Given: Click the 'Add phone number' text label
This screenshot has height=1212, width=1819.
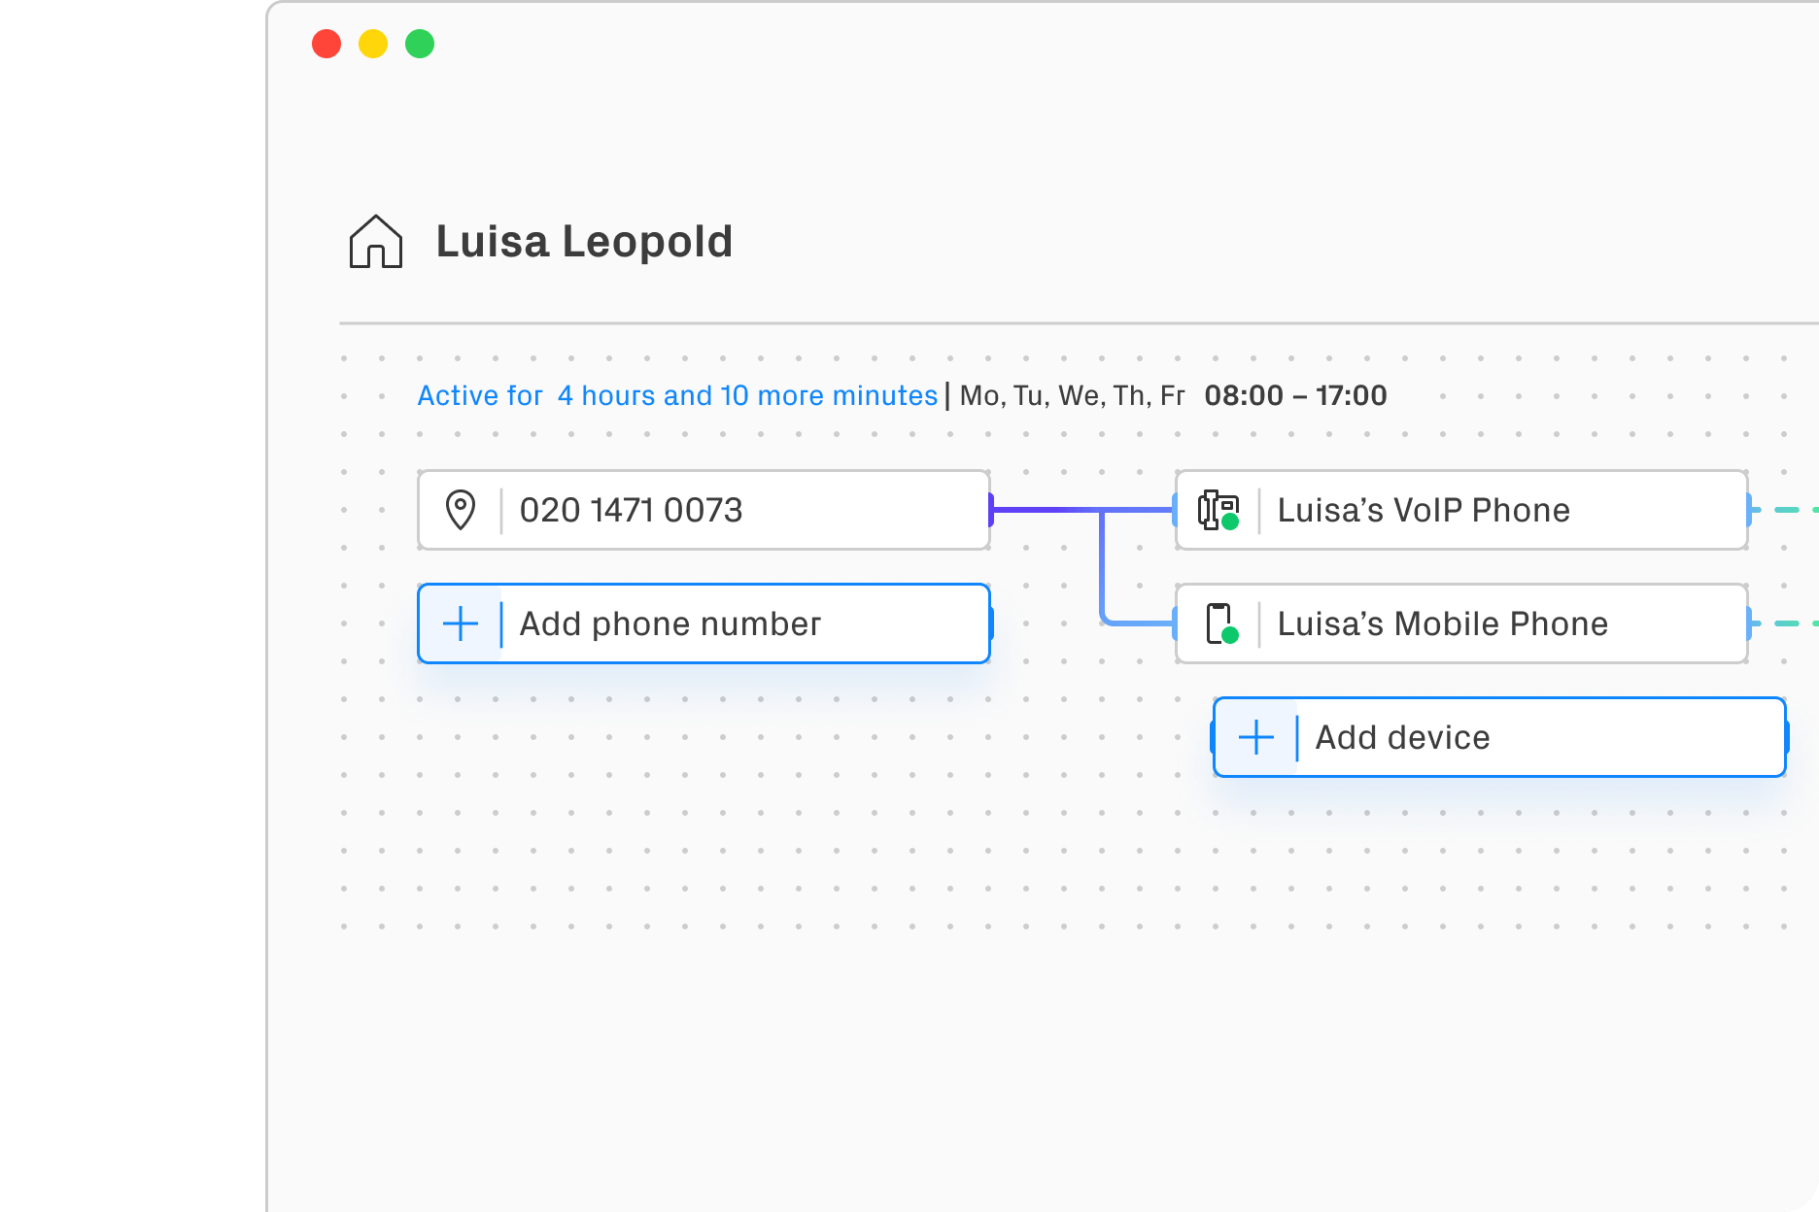Looking at the screenshot, I should [x=669, y=623].
